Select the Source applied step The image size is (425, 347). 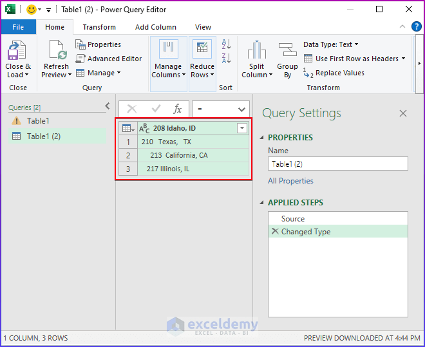pyautogui.click(x=337, y=219)
